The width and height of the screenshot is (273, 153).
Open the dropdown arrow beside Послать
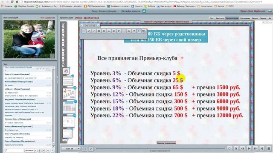click(x=36, y=150)
